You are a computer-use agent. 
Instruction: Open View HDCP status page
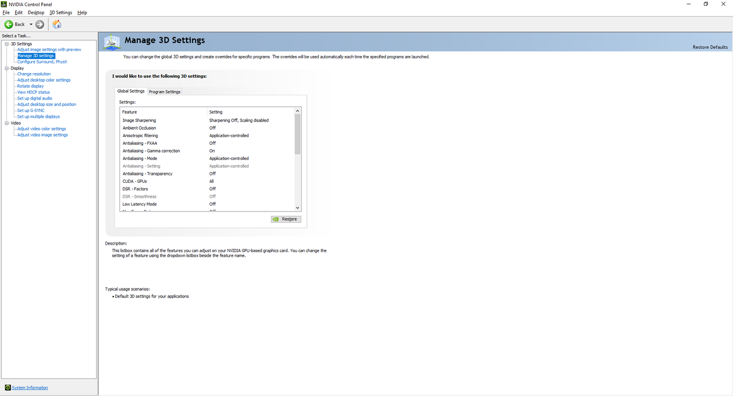point(33,92)
